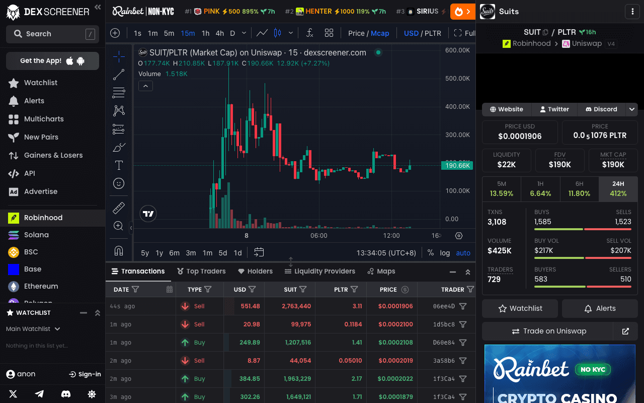The image size is (644, 403).
Task: Open Trade on Uniswap in external window icon
Action: [625, 331]
